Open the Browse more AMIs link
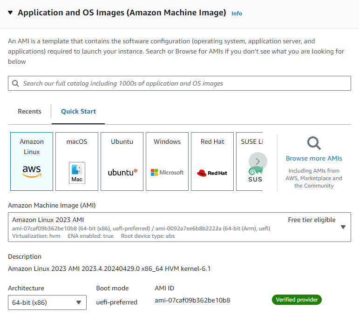The height and width of the screenshot is (329, 359). pos(314,158)
